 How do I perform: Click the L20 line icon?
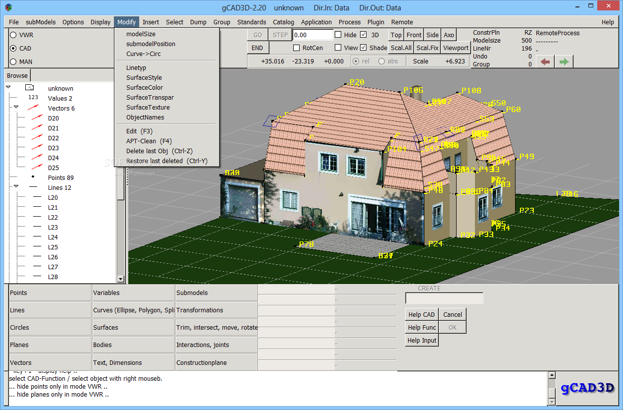coord(37,197)
